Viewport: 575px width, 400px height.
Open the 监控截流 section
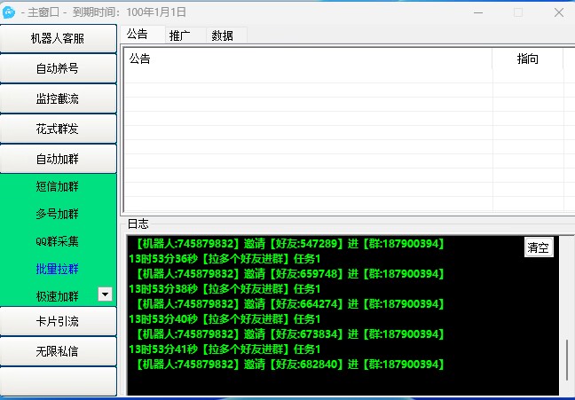[59, 99]
